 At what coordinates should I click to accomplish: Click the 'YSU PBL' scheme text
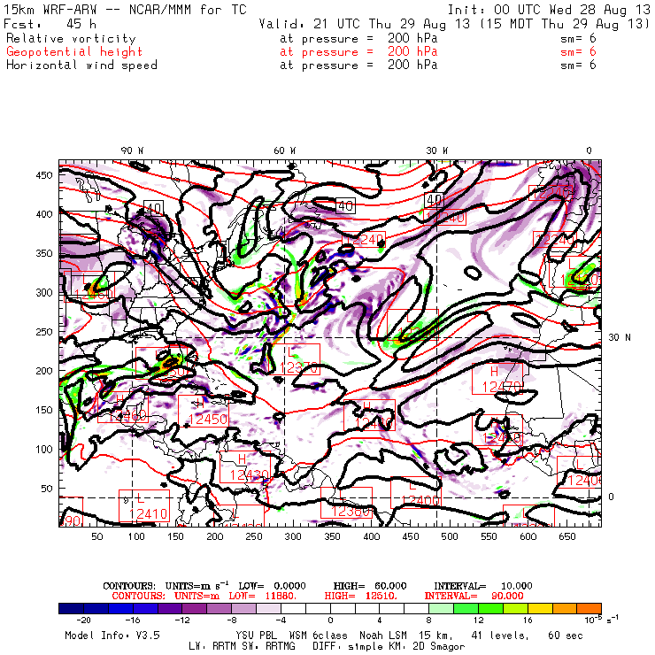click(x=256, y=636)
